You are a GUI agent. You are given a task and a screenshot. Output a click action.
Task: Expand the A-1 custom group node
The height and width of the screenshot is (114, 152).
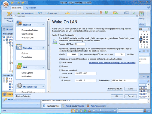pyautogui.click(x=4, y=79)
